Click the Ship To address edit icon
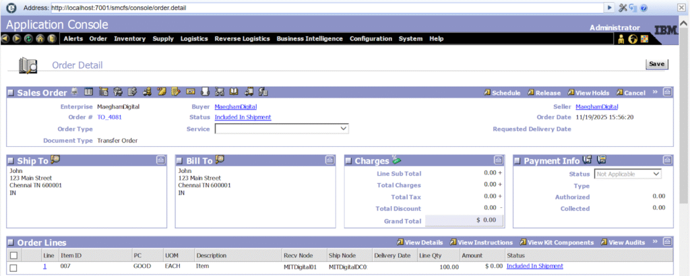Viewport: 690px width, 276px height. 55,160
